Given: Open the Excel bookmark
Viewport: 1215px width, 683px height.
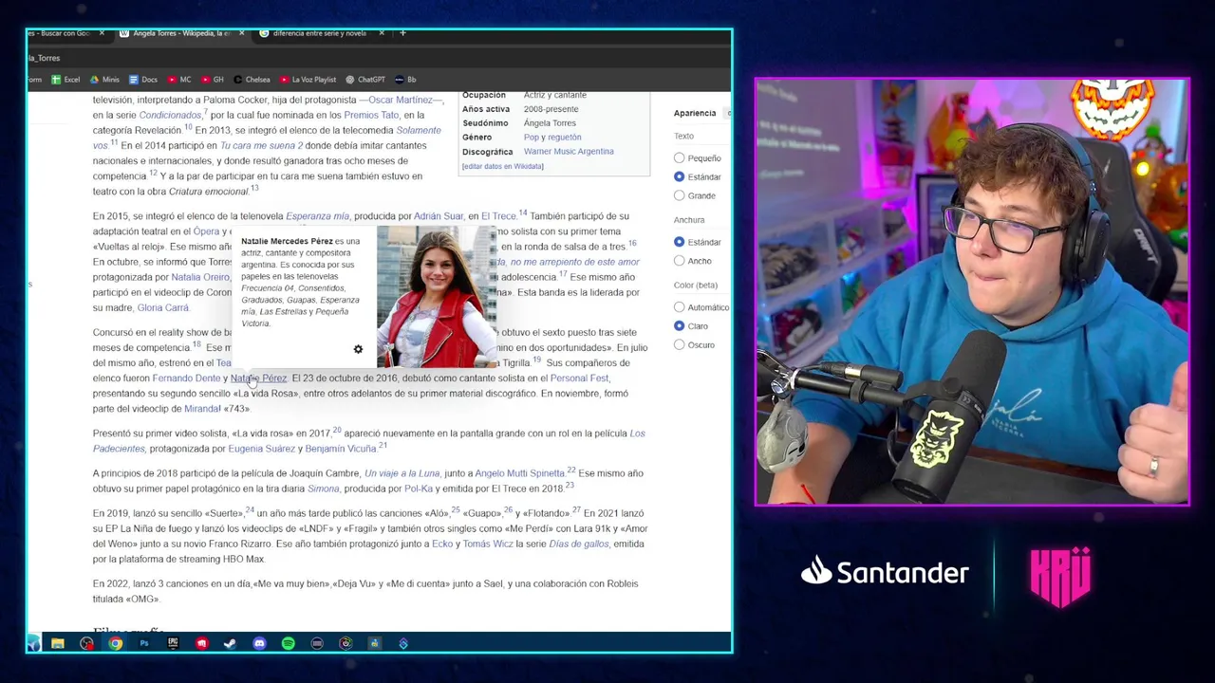Looking at the screenshot, I should [65, 80].
